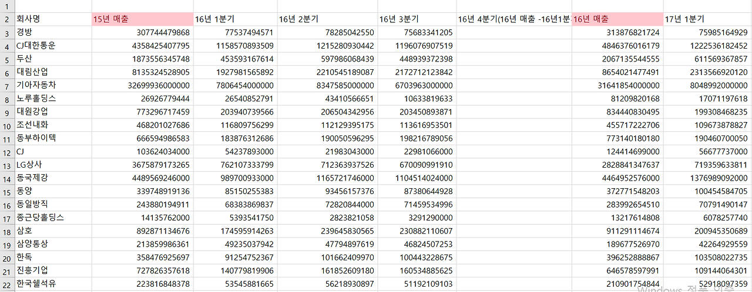Image resolution: width=752 pixels, height=292 pixels.
Task: Select value 1222536182452 in 17년 1분기
Action: (707, 46)
